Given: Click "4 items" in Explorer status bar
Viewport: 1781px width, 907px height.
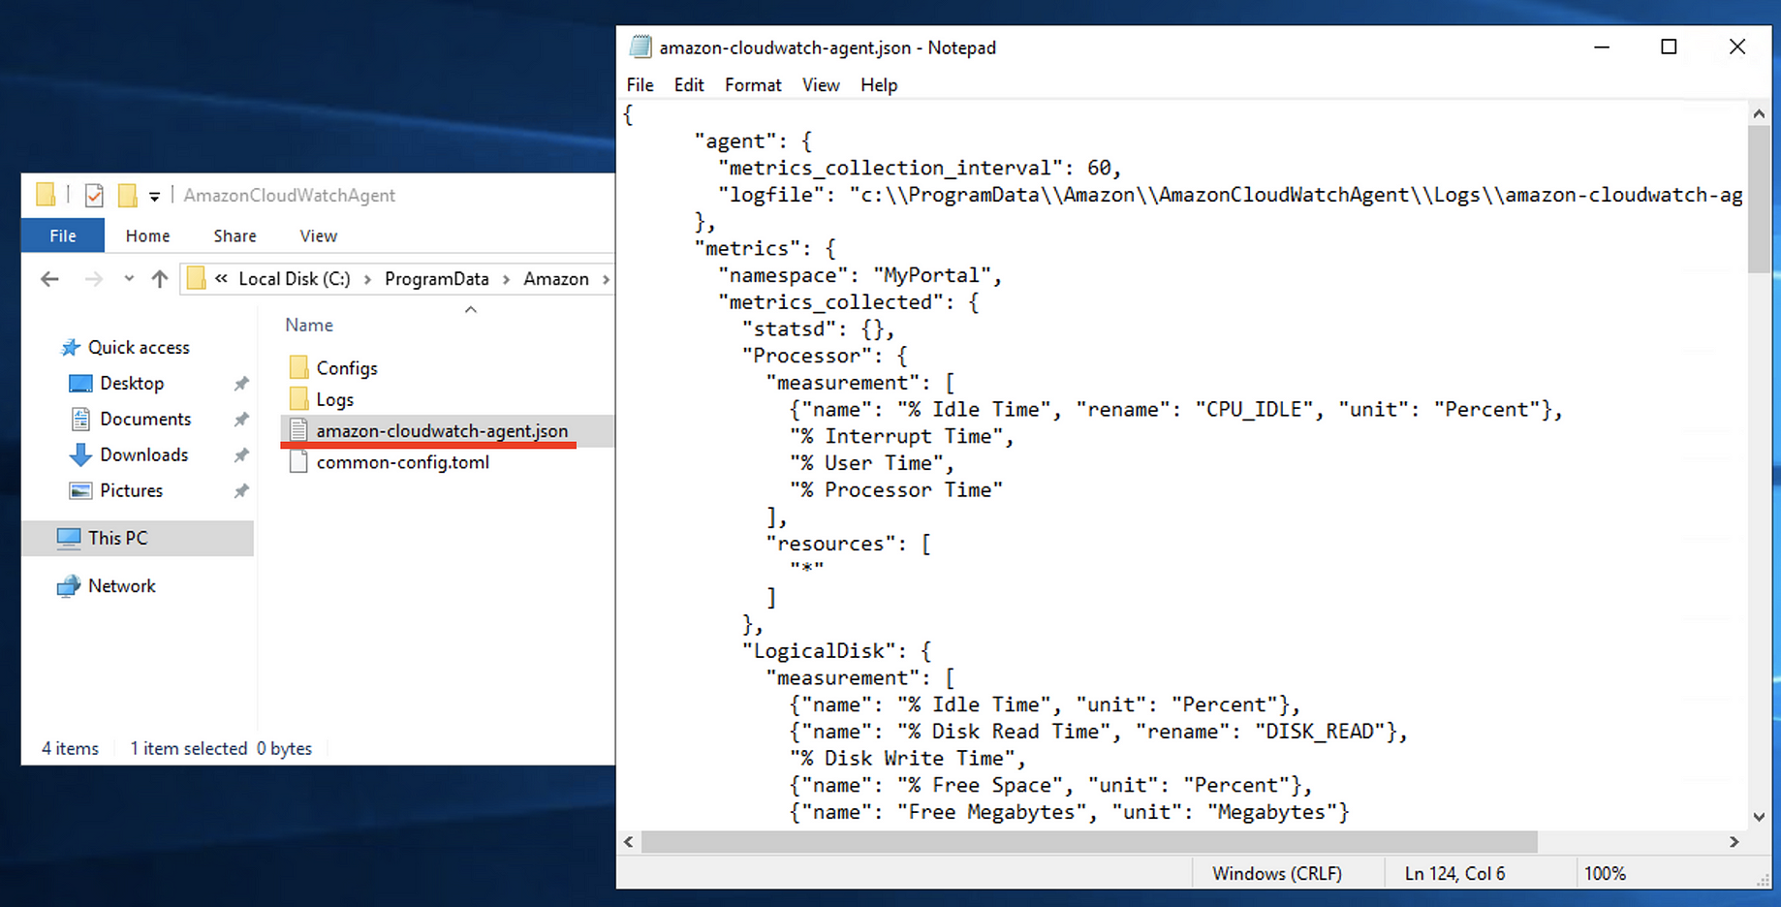Looking at the screenshot, I should click(x=70, y=749).
